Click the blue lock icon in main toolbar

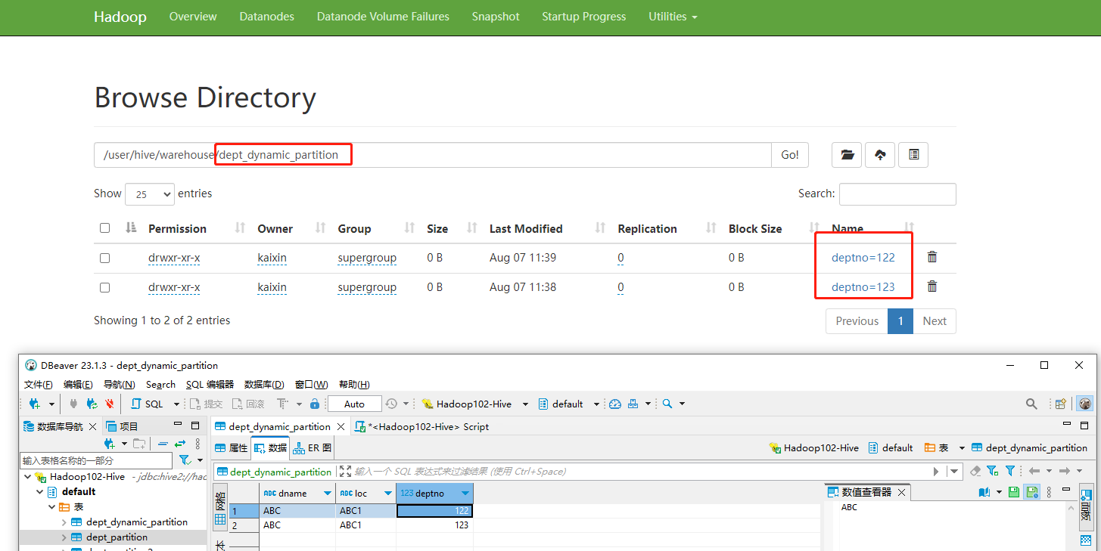pos(315,404)
